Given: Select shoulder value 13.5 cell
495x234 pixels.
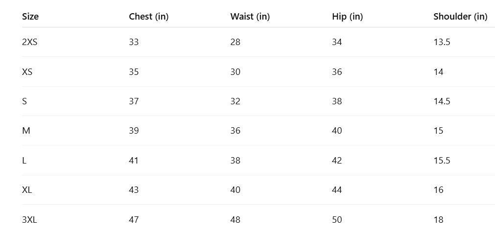Looking at the screenshot, I should point(442,42).
